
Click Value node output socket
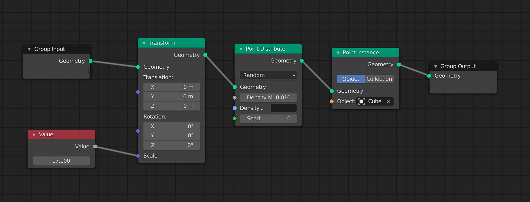pos(95,147)
